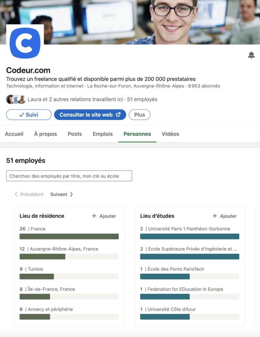260x337 pixels.
Task: Click the plus icon in Lieu de résidence
Action: click(94, 216)
